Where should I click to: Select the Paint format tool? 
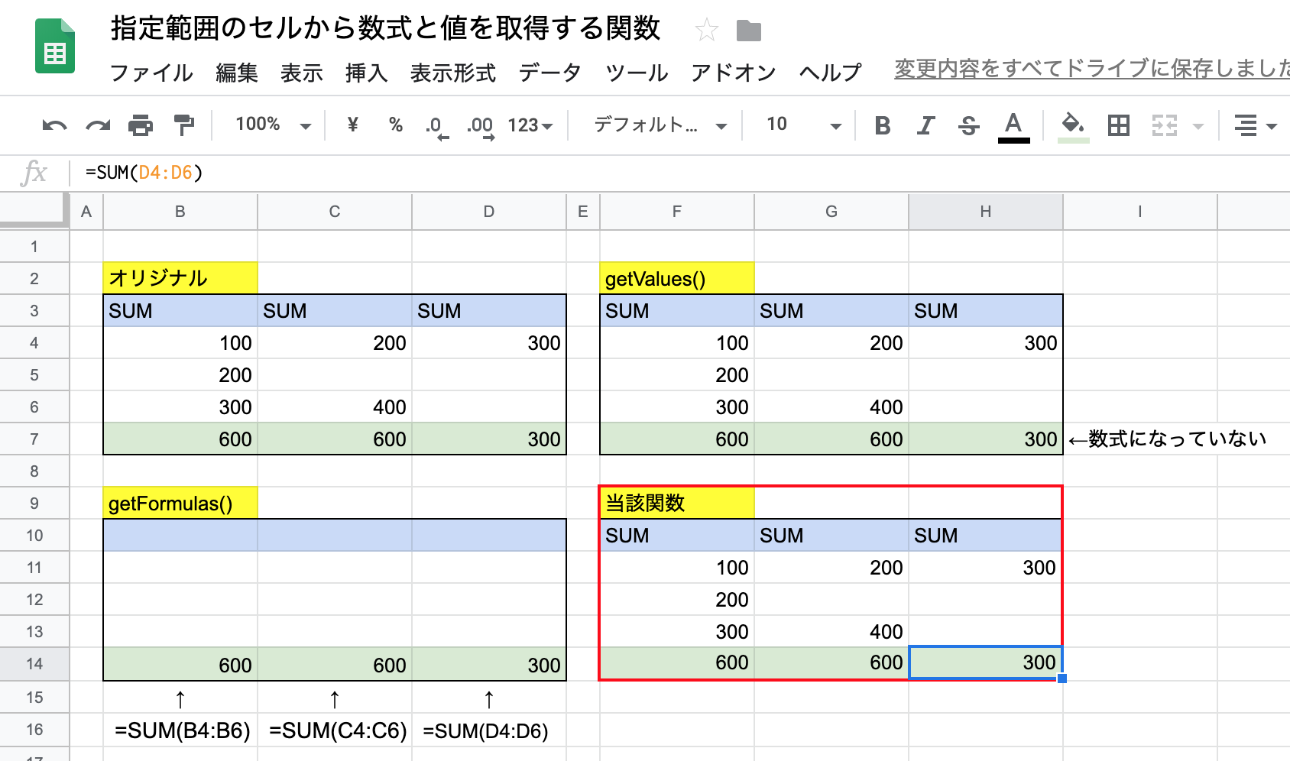click(184, 125)
